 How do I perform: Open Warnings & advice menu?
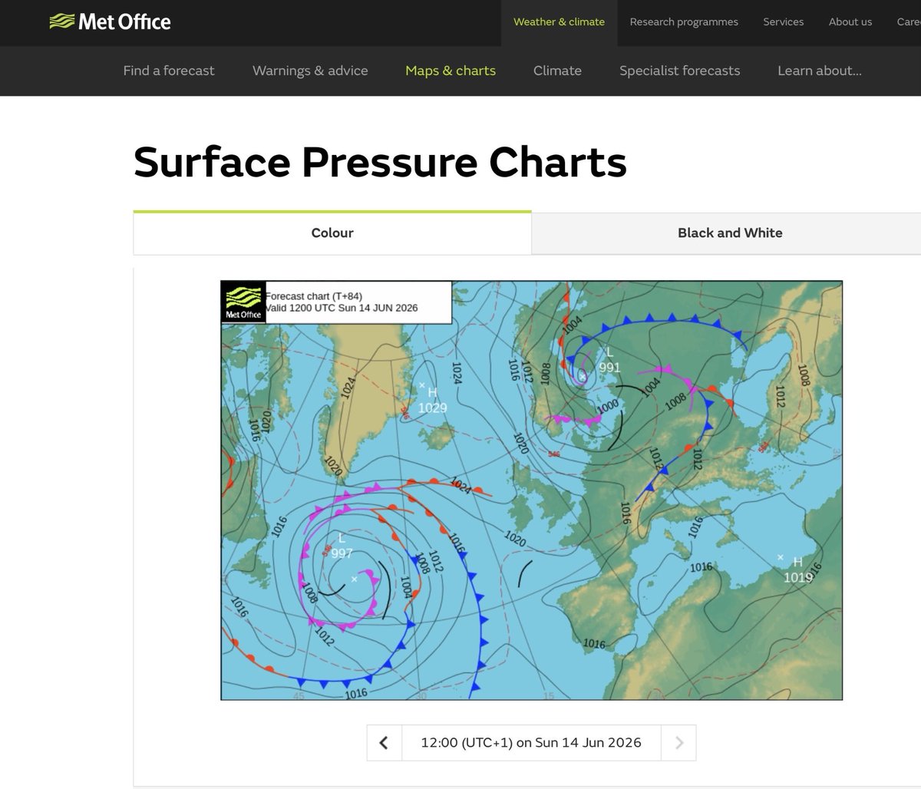coord(310,71)
